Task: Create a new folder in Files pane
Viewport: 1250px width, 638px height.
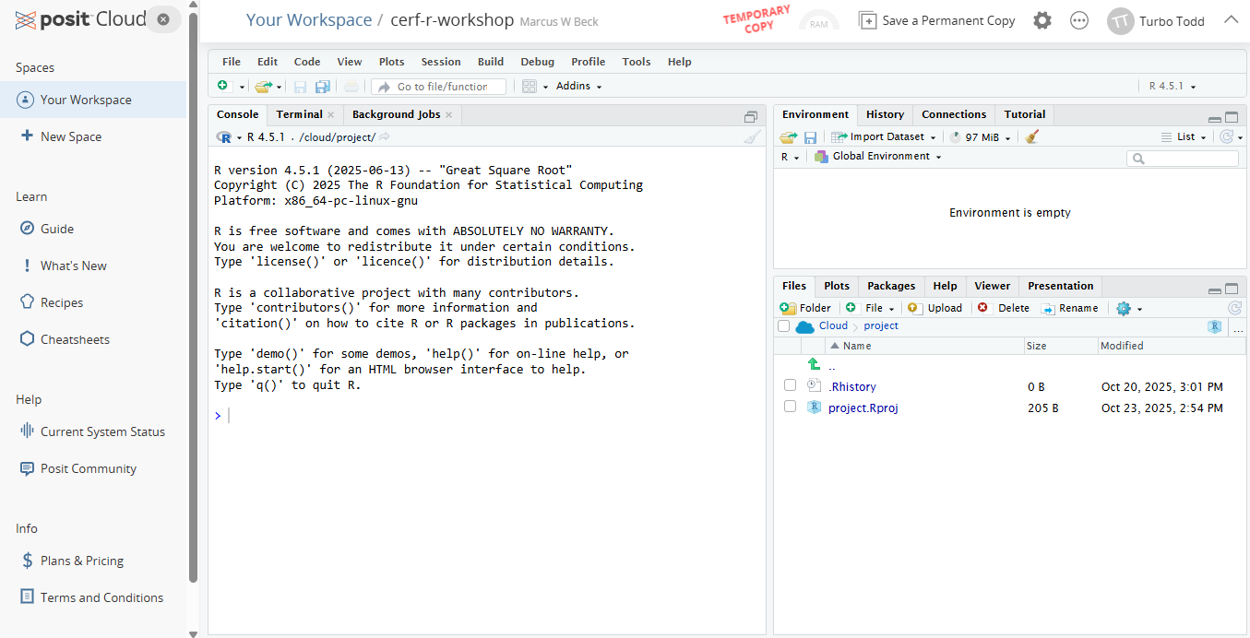Action: point(805,308)
